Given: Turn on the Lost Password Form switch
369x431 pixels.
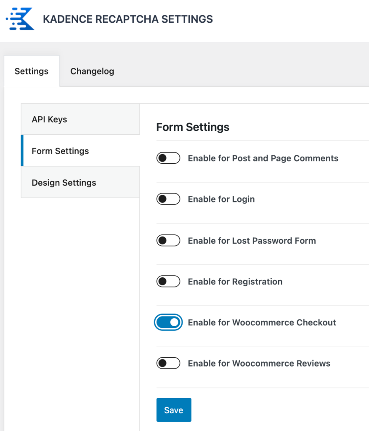Looking at the screenshot, I should (x=168, y=241).
